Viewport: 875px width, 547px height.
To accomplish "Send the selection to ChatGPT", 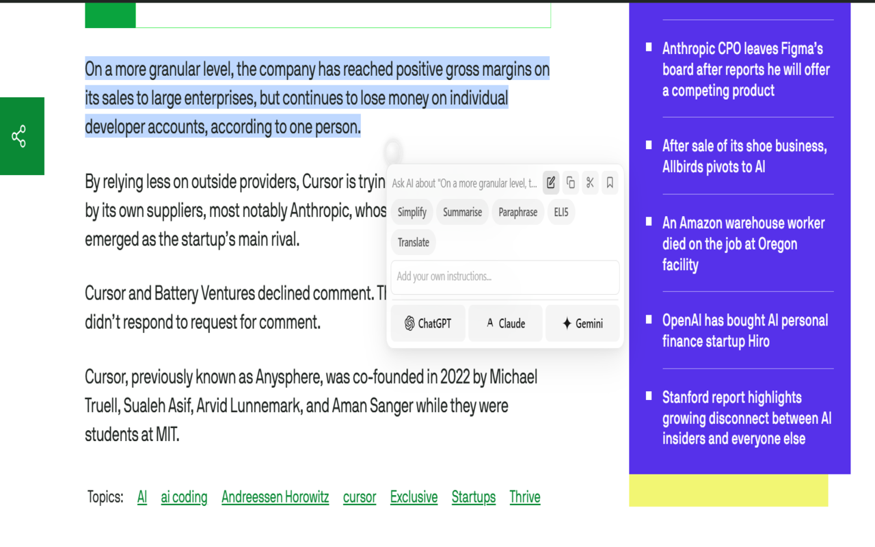I will pyautogui.click(x=428, y=323).
